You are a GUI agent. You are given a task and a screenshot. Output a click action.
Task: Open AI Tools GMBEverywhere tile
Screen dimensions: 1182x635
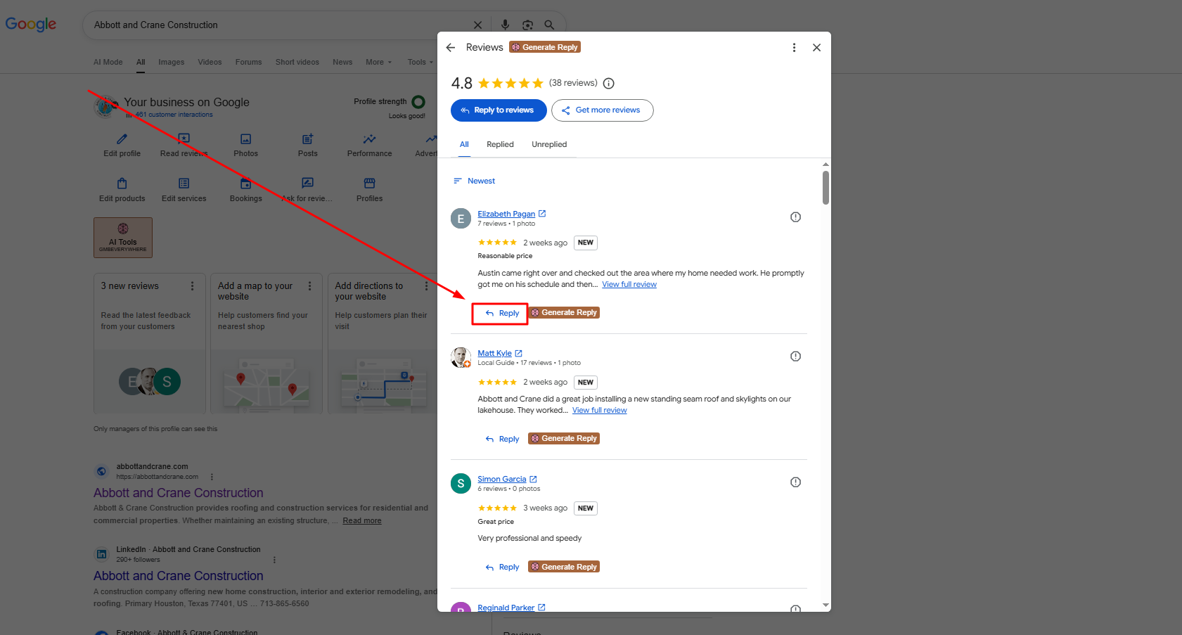coord(123,238)
